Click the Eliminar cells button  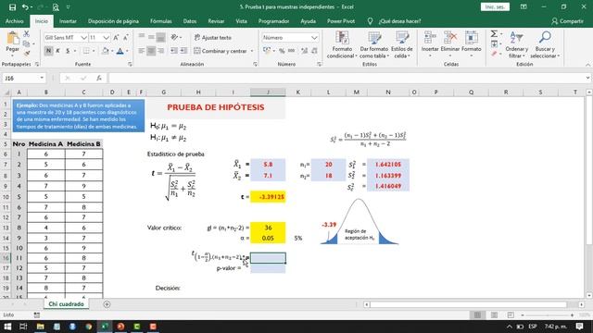point(450,44)
